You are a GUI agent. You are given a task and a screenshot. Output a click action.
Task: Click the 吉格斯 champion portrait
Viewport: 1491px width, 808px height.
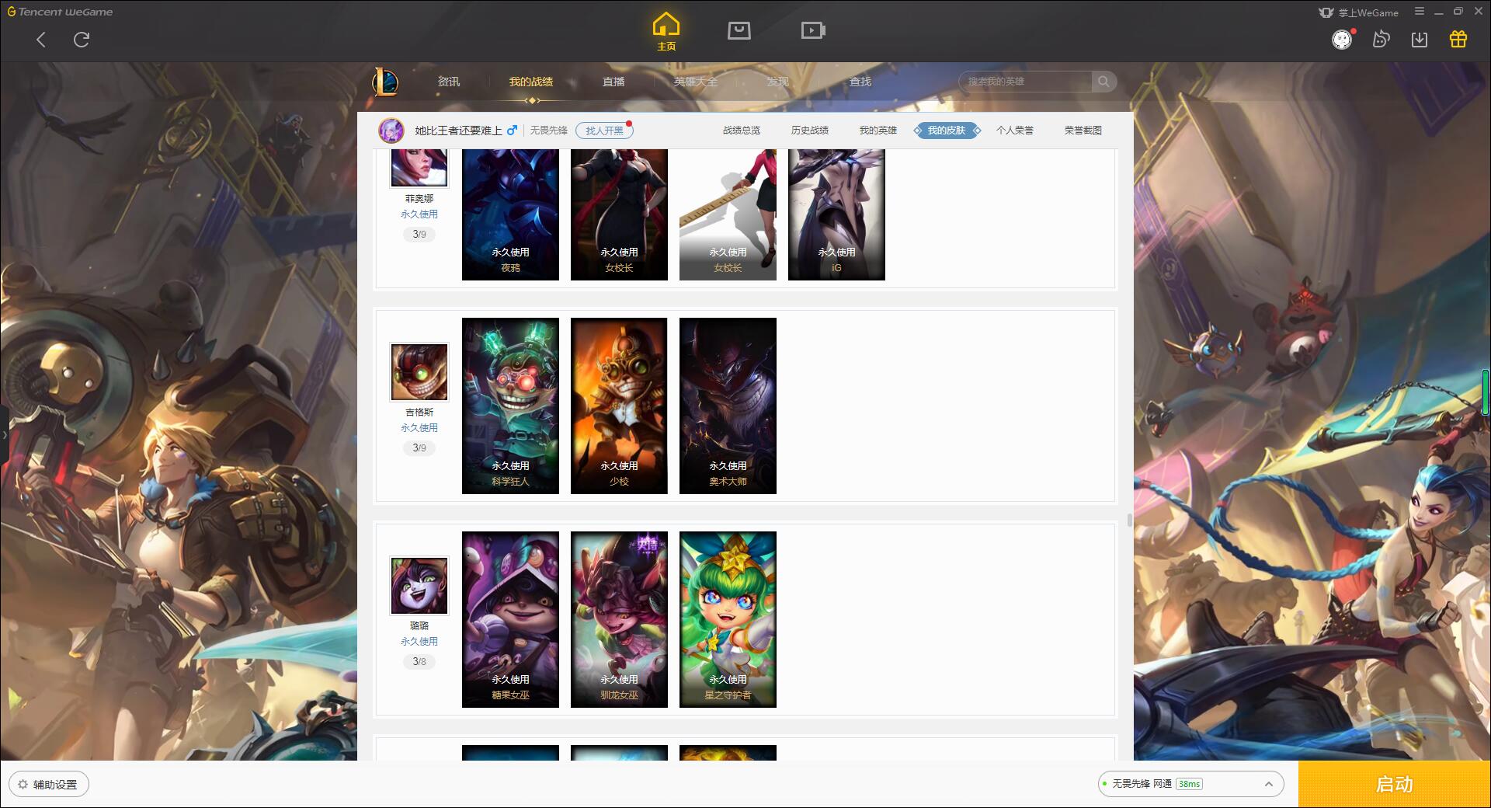(419, 372)
